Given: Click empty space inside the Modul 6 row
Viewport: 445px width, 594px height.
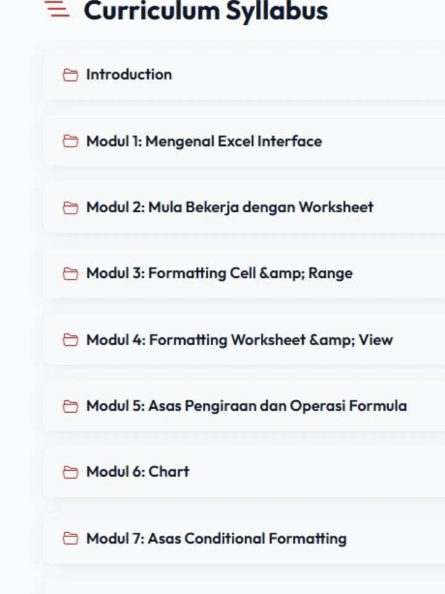Looking at the screenshot, I should click(x=318, y=471).
